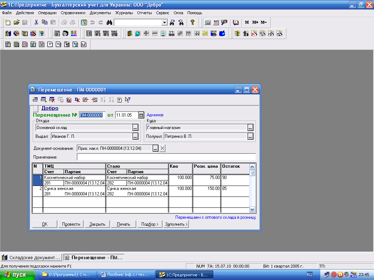Open the Документы menu
The width and height of the screenshot is (374, 280).
(x=100, y=13)
